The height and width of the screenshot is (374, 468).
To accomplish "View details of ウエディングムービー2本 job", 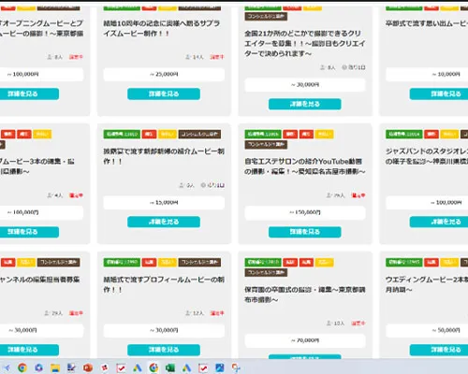I will [x=439, y=350].
